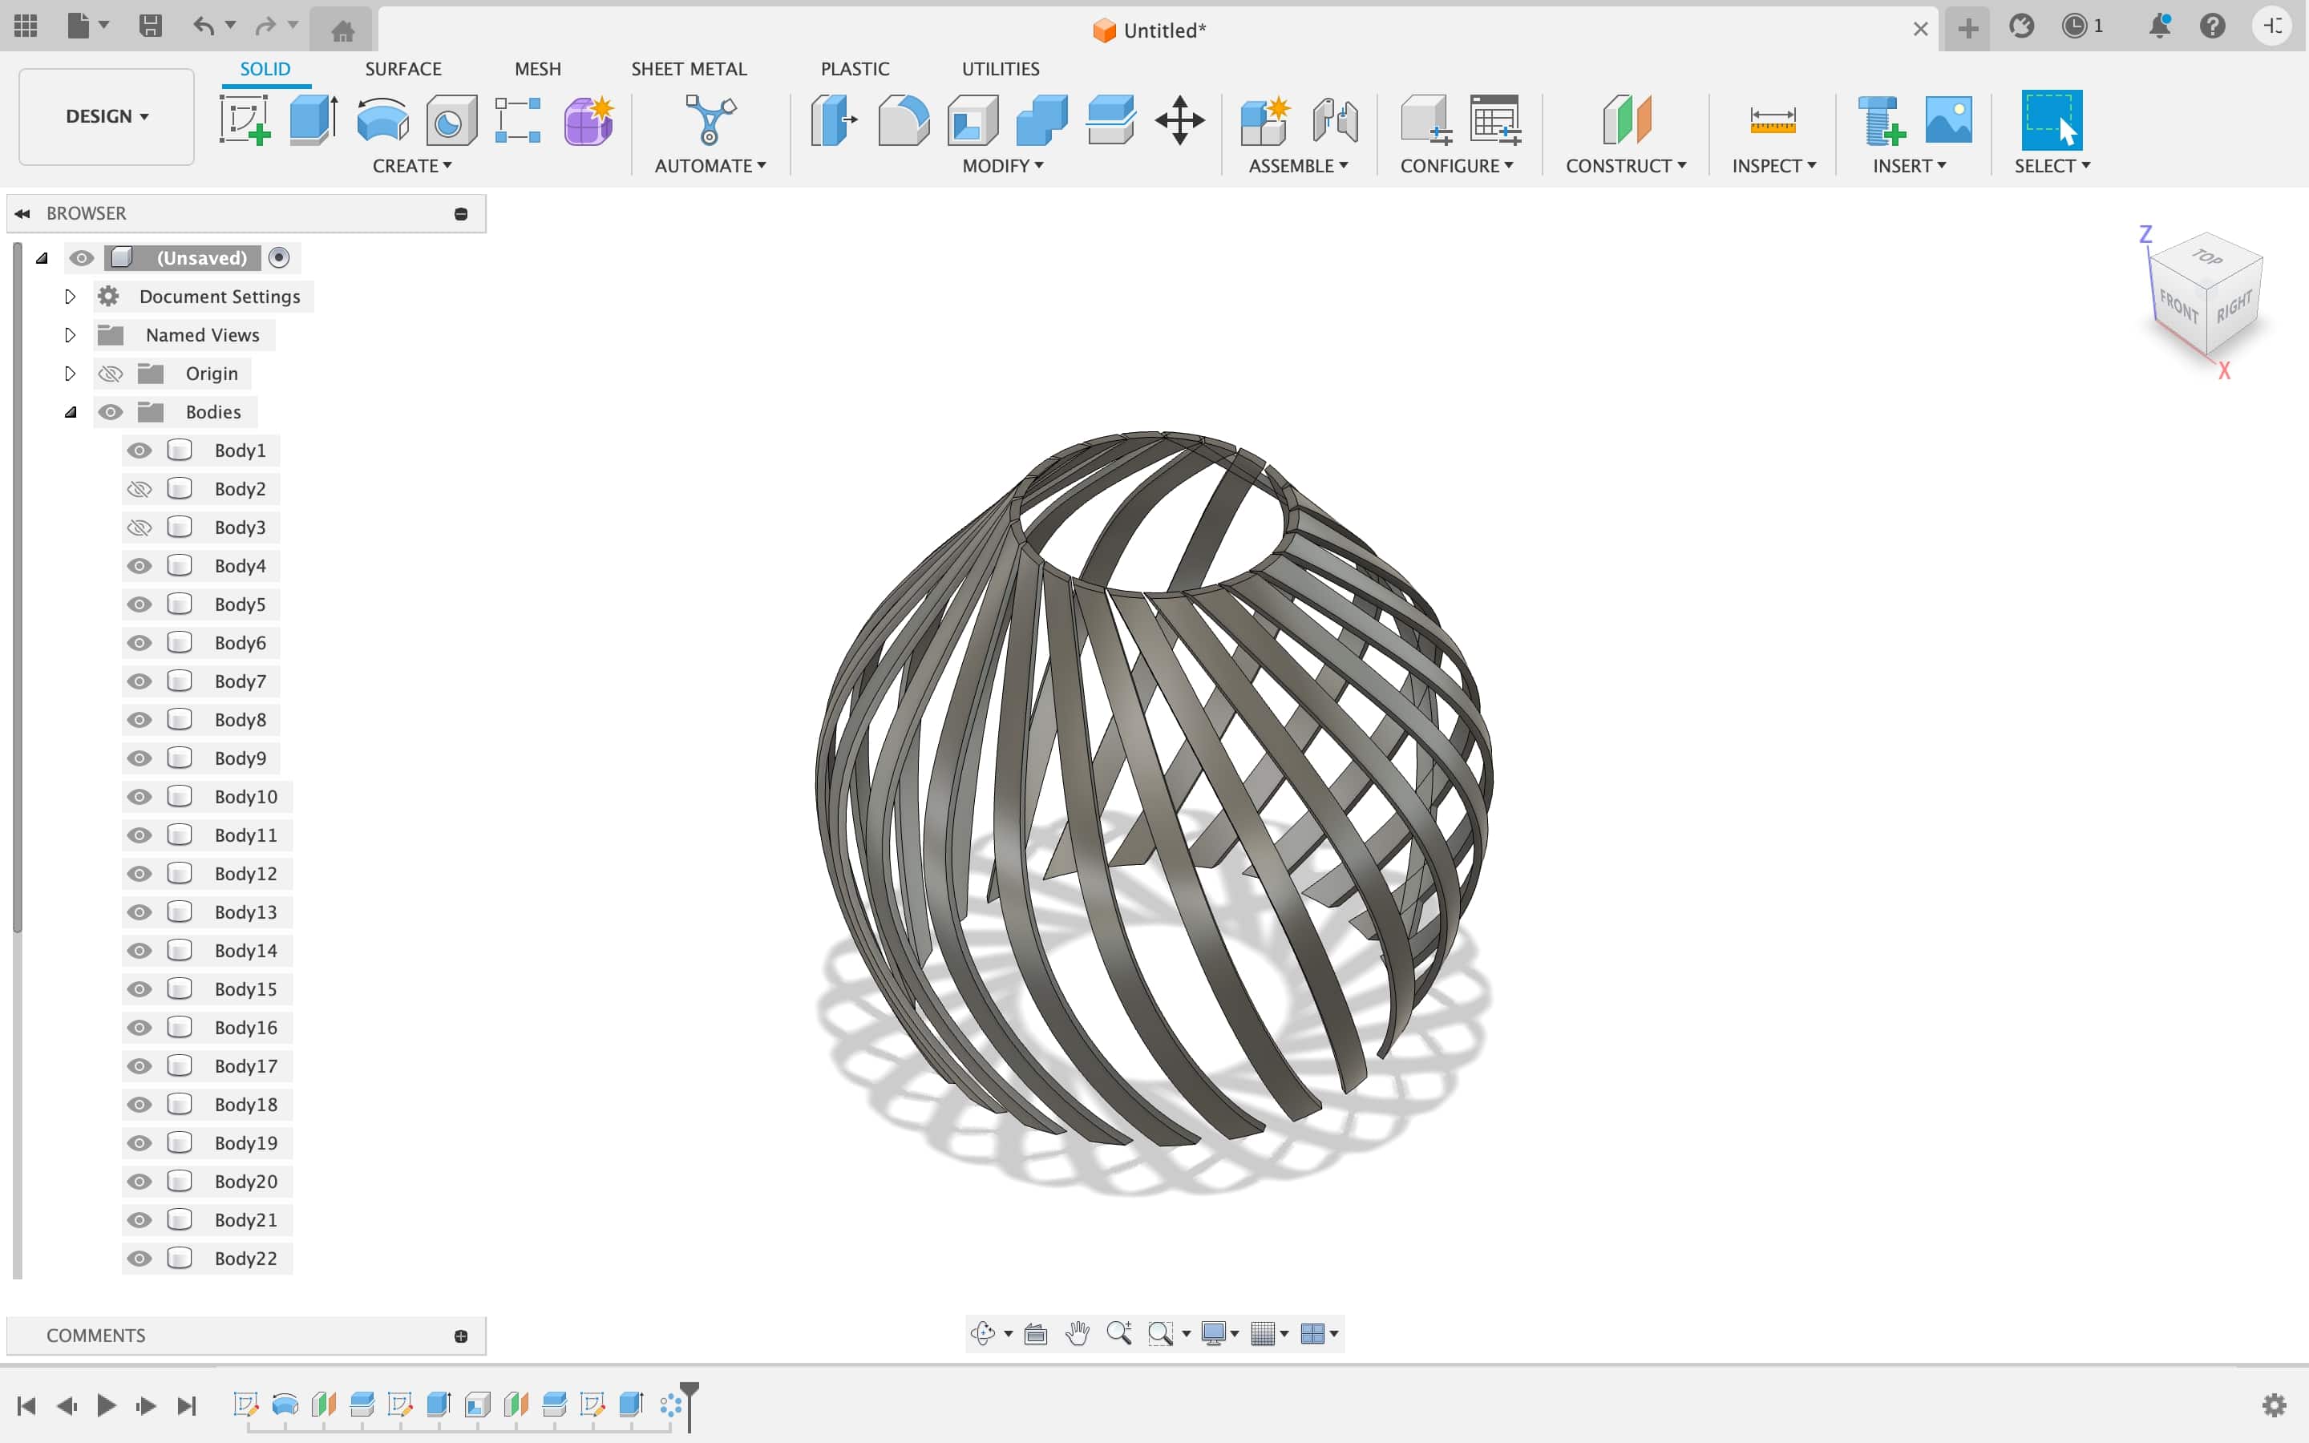
Task: Expand the COMMENTS panel
Action: tap(461, 1336)
